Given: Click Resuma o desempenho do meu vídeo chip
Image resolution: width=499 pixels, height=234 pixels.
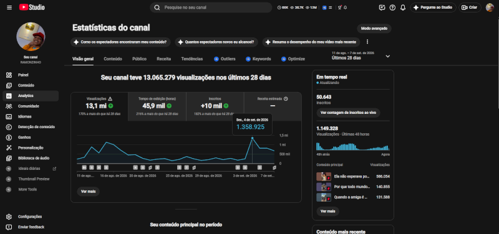Looking at the screenshot, I should pos(311,42).
